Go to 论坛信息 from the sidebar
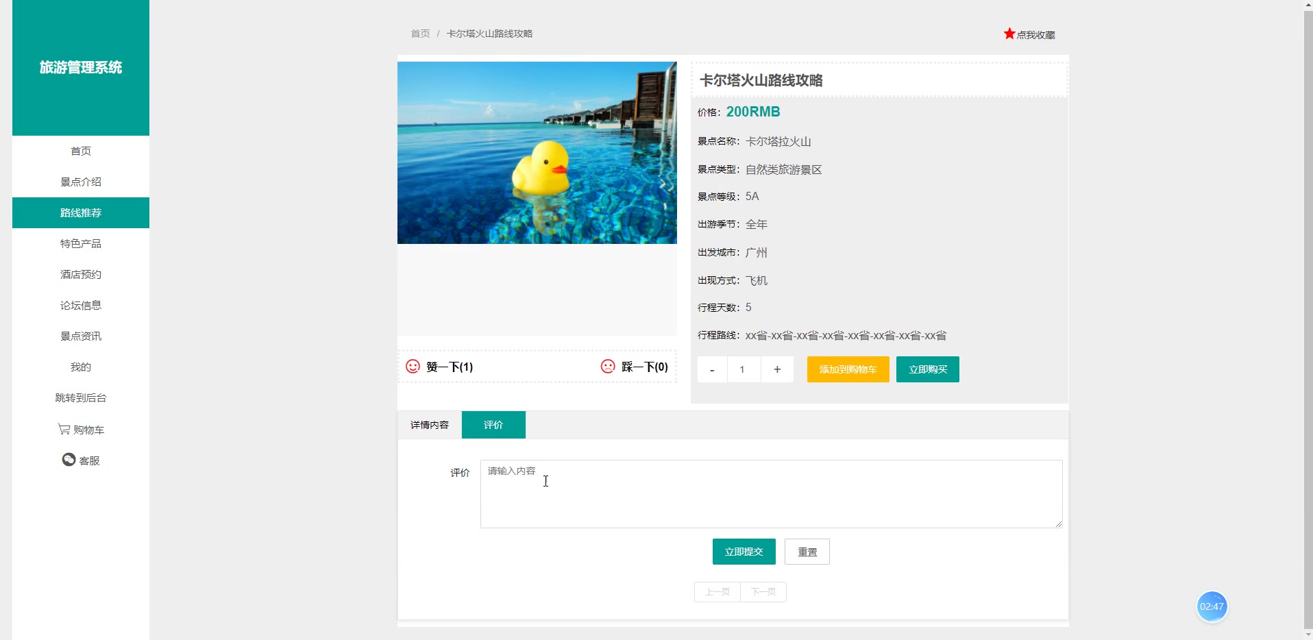1313x640 pixels. [80, 305]
